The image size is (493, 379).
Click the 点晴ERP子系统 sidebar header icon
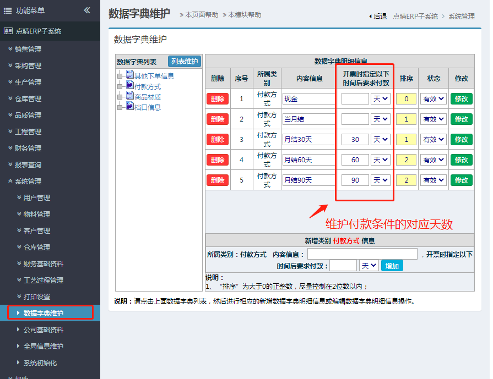(8, 31)
